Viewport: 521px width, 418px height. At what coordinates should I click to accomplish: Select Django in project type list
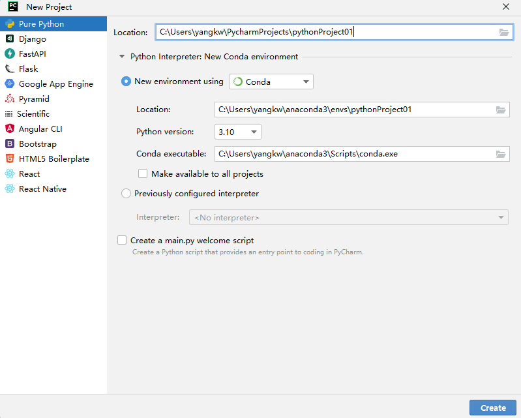33,39
